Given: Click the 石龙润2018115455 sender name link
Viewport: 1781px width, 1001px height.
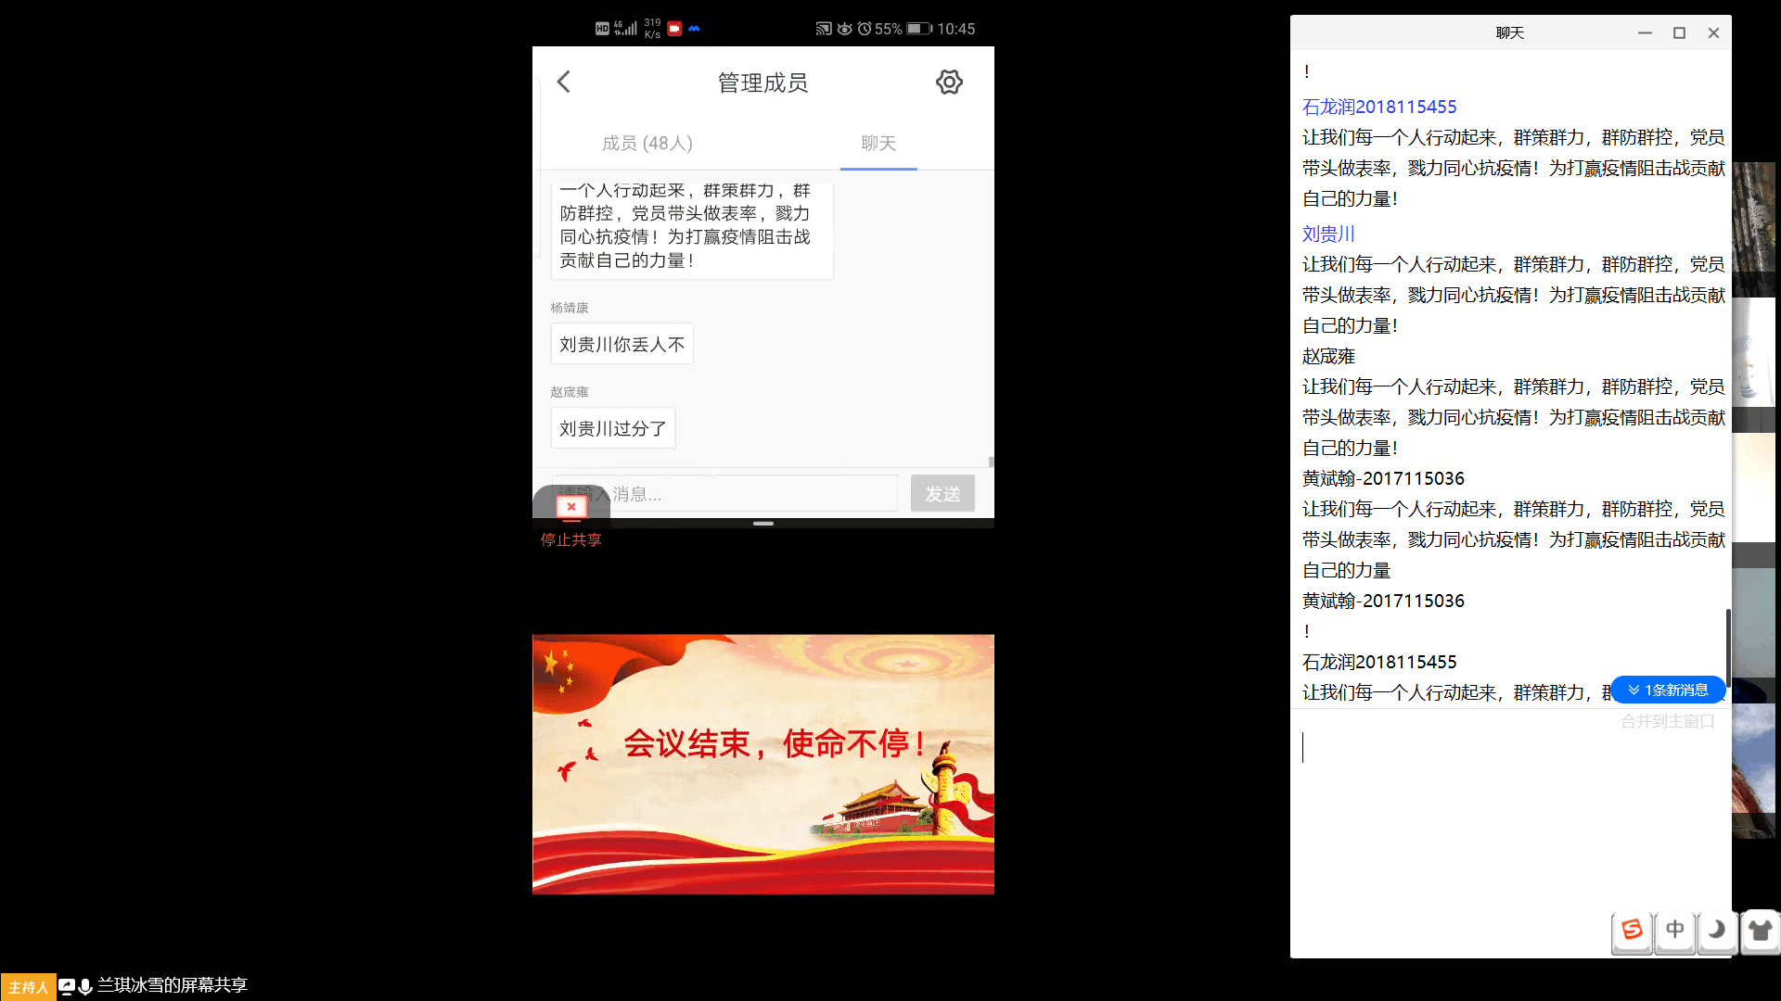Looking at the screenshot, I should pos(1379,107).
